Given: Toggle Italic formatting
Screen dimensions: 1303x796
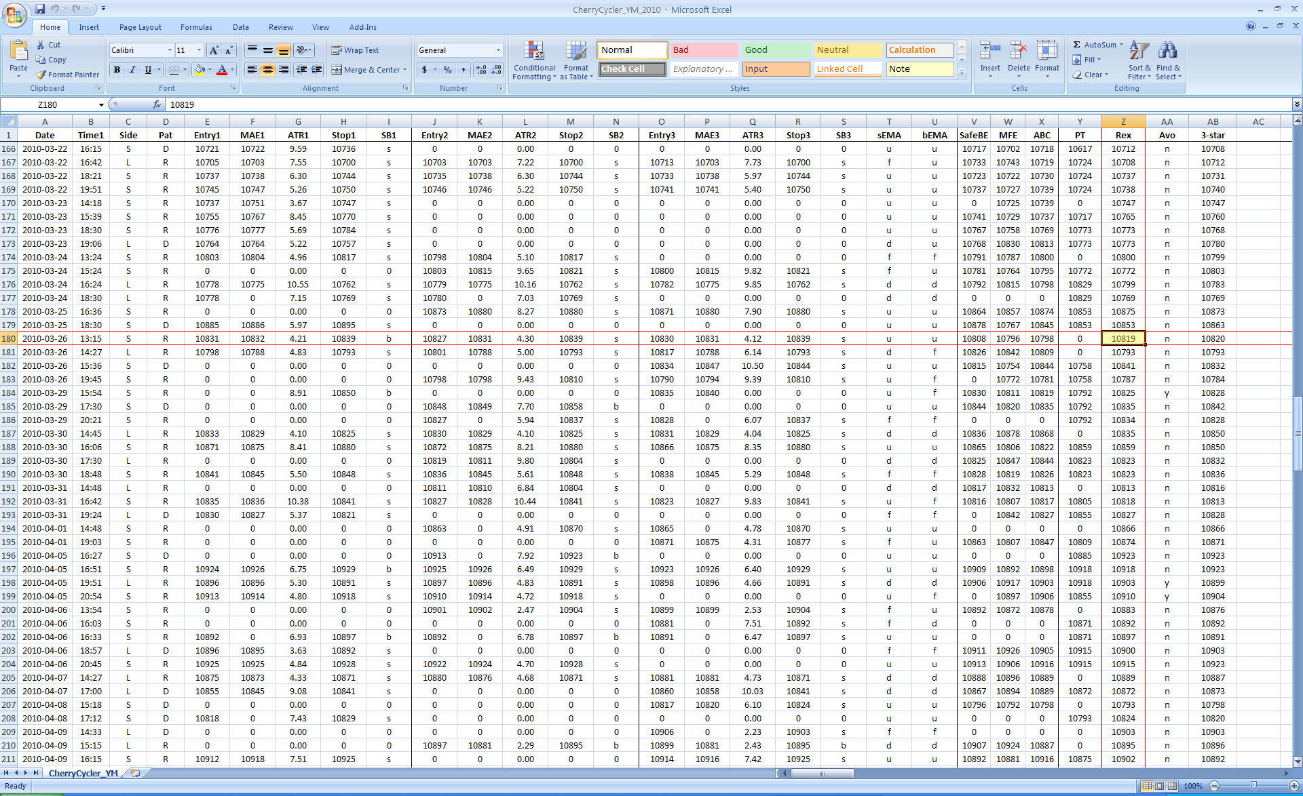Looking at the screenshot, I should pos(132,70).
